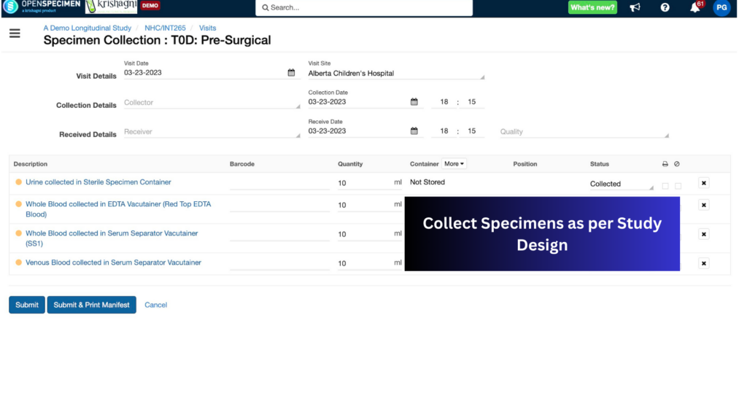The image size is (747, 420).
Task: Tick the second checkbox beside Collected status
Action: point(678,186)
